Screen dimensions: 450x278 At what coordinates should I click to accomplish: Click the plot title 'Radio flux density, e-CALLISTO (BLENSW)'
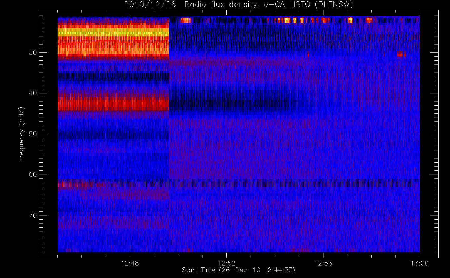269,5
